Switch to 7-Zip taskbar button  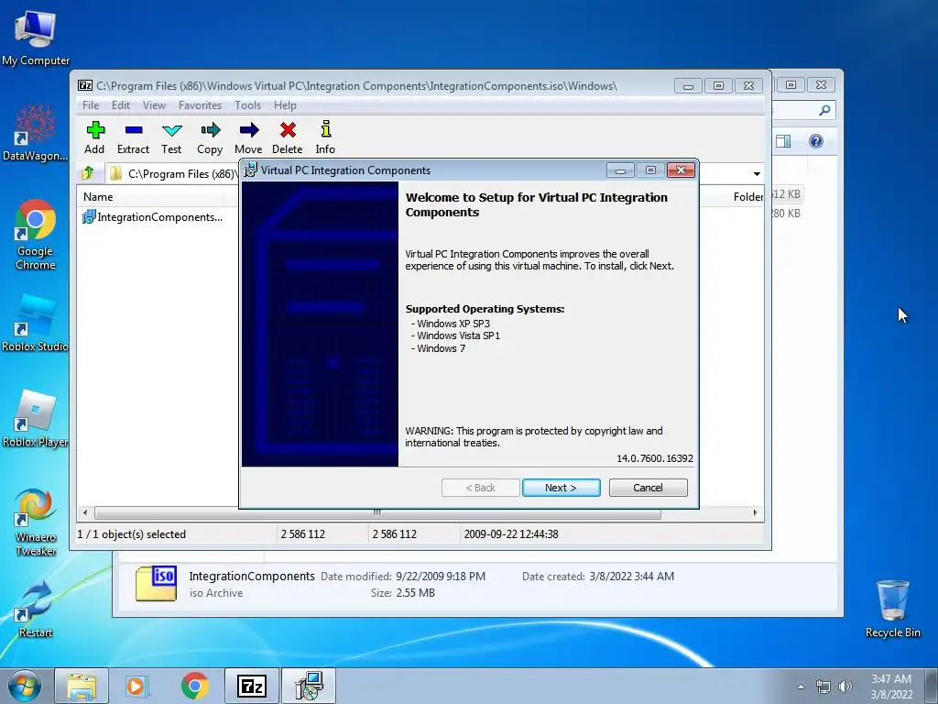(x=252, y=686)
